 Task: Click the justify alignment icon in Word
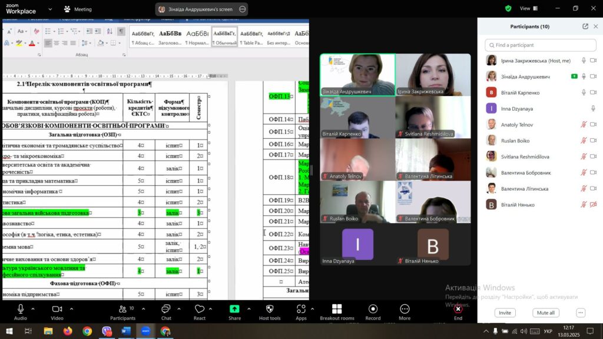click(x=73, y=43)
